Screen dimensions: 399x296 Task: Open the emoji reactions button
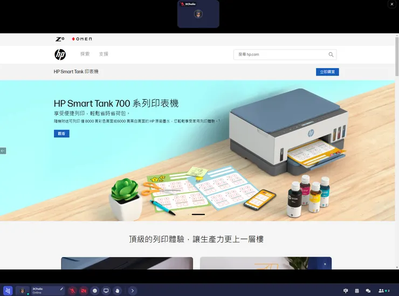point(95,291)
